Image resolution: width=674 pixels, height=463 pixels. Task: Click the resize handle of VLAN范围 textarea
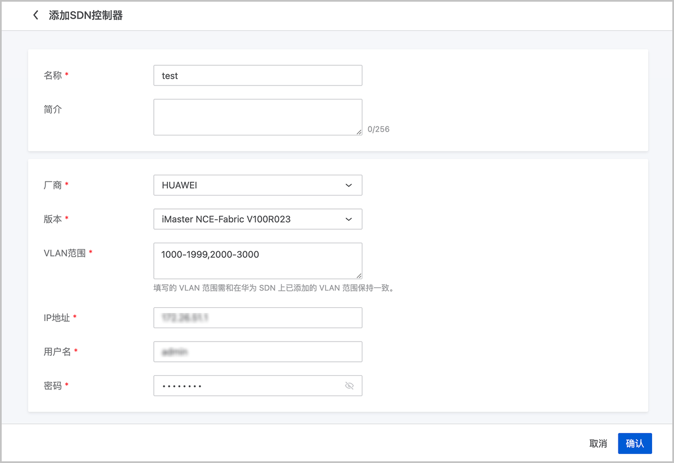tap(358, 275)
